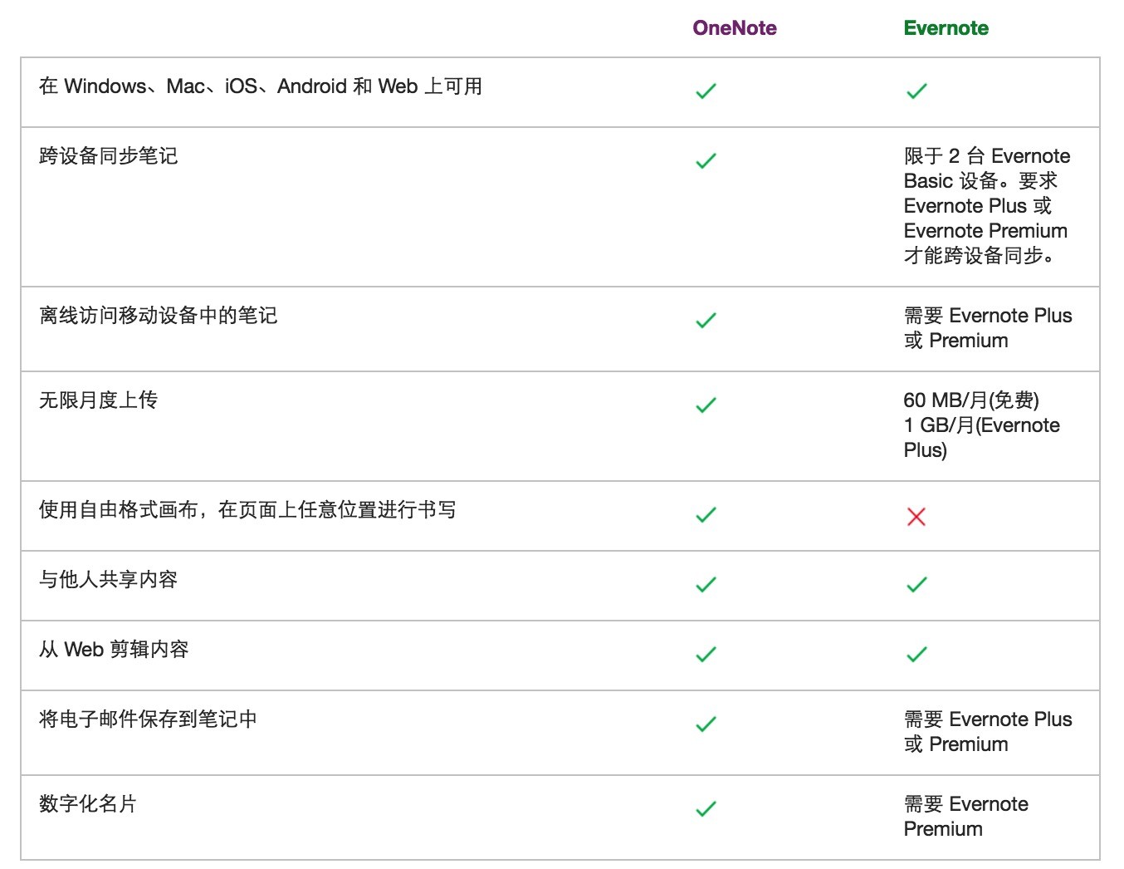1124x869 pixels.
Task: Select the feature label 跨设备同步笔记
Action: pos(108,156)
